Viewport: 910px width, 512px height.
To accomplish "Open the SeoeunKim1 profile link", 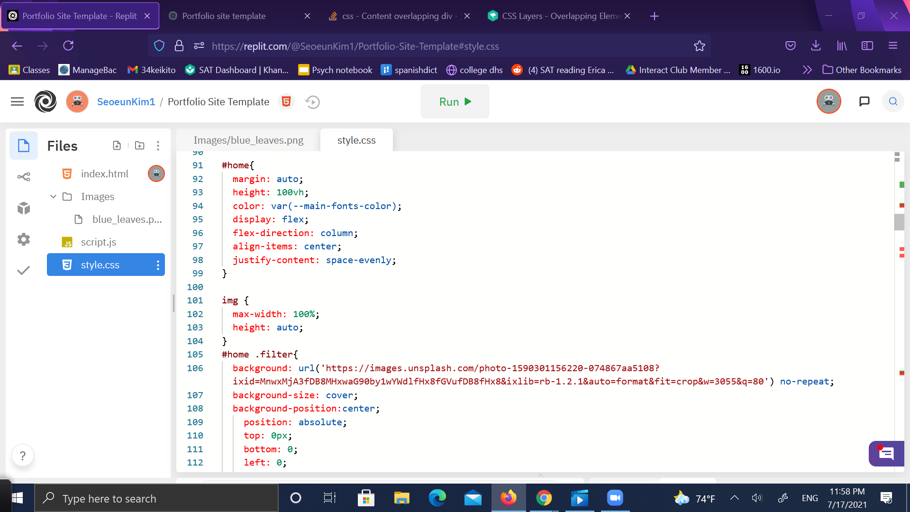I will click(126, 102).
